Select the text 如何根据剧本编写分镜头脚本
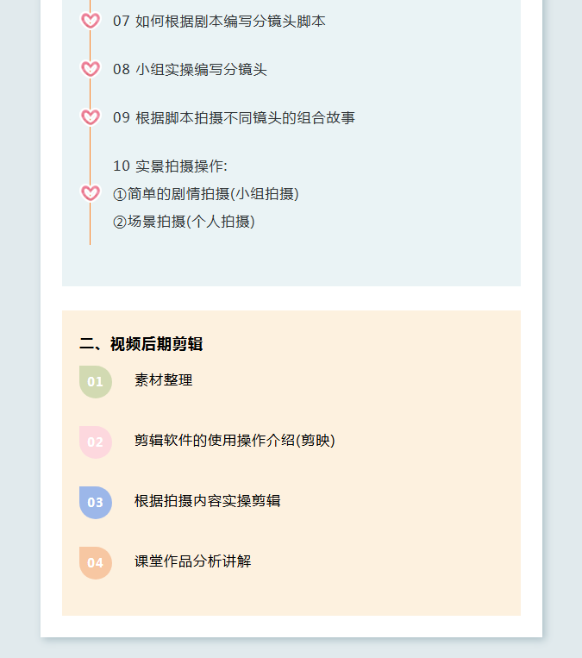Image resolution: width=582 pixels, height=658 pixels. coord(230,21)
